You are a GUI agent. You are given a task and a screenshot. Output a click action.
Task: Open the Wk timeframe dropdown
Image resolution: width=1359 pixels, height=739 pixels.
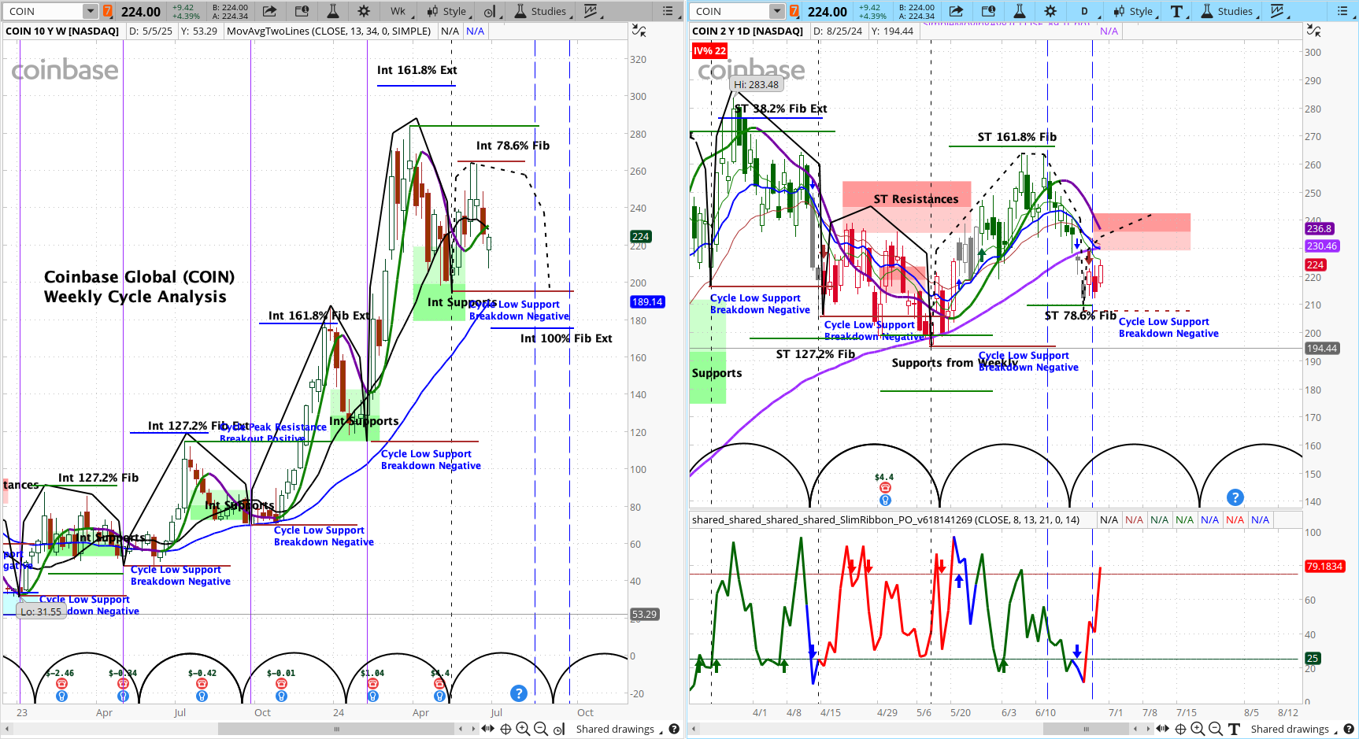click(x=398, y=11)
